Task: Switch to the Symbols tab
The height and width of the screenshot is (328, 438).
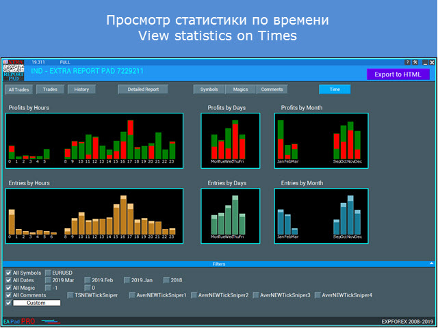Action: 209,90
